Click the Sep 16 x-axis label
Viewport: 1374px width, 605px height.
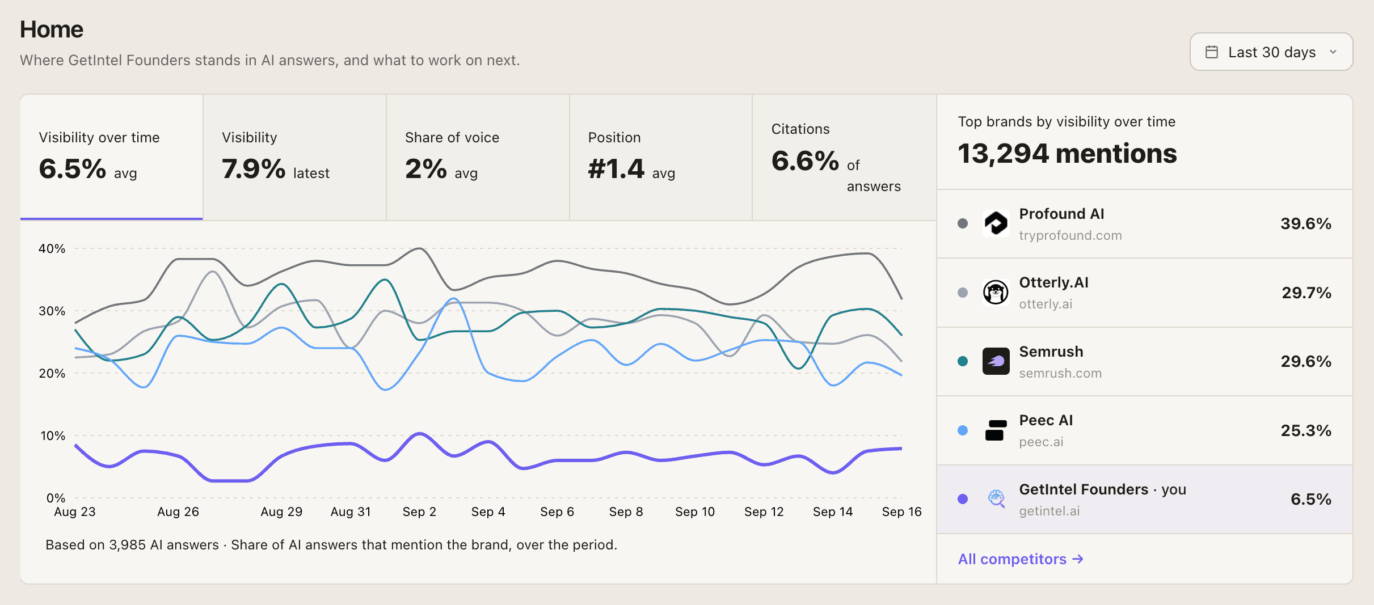click(x=901, y=511)
